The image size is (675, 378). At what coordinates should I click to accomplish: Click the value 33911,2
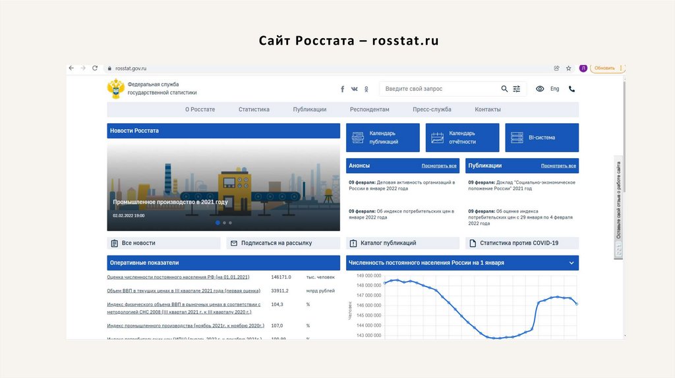[x=279, y=290]
